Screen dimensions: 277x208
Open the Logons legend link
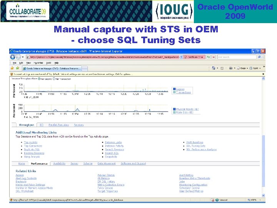point(180,89)
